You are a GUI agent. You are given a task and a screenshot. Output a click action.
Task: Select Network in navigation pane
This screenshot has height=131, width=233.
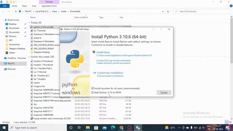tap(11, 69)
